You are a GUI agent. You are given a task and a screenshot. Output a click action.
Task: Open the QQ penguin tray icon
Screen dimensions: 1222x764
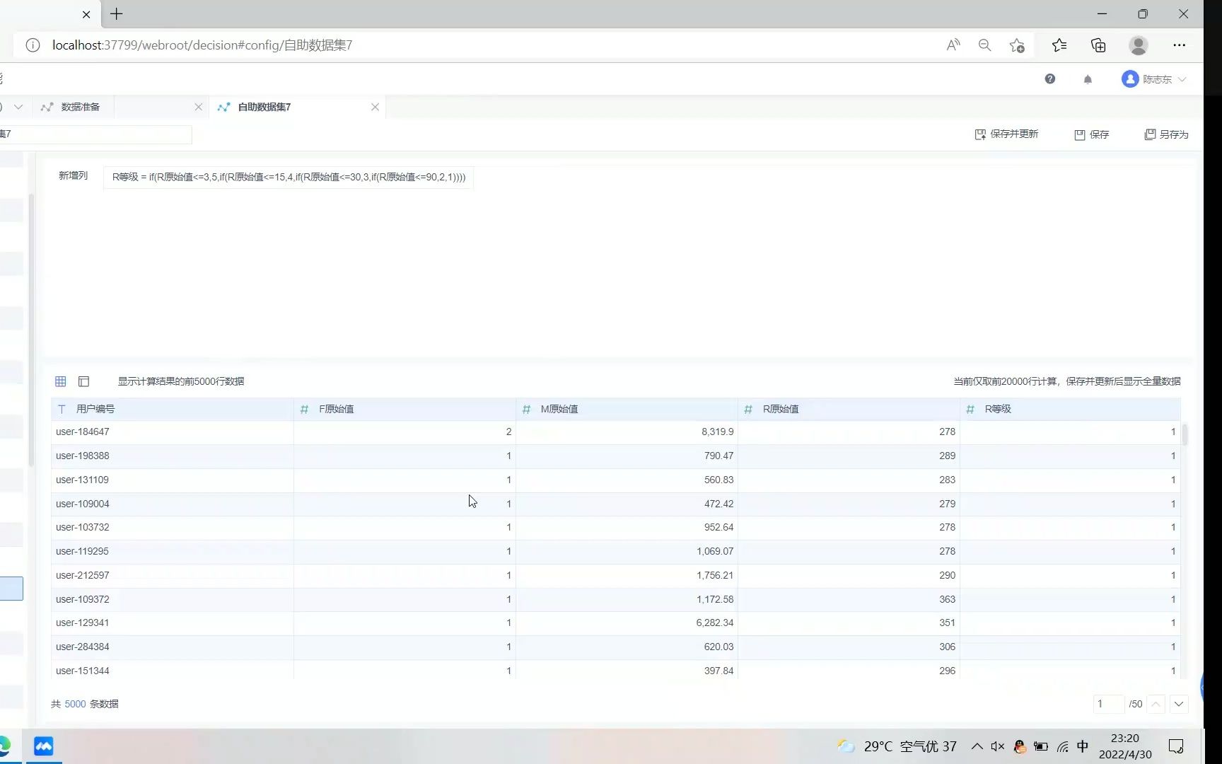1020,746
